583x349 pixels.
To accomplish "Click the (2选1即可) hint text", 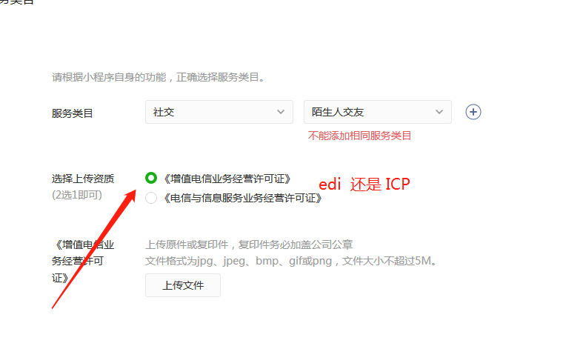I will [x=76, y=195].
